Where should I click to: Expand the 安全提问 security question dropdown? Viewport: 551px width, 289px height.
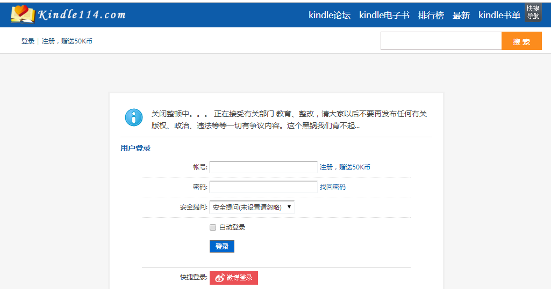tap(252, 207)
